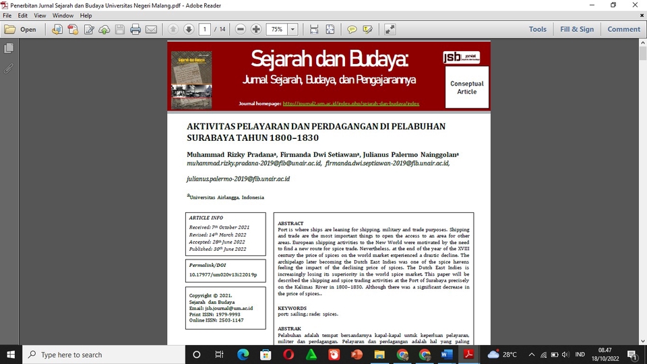
Task: Open File Explorer from taskbar
Action: 379,355
